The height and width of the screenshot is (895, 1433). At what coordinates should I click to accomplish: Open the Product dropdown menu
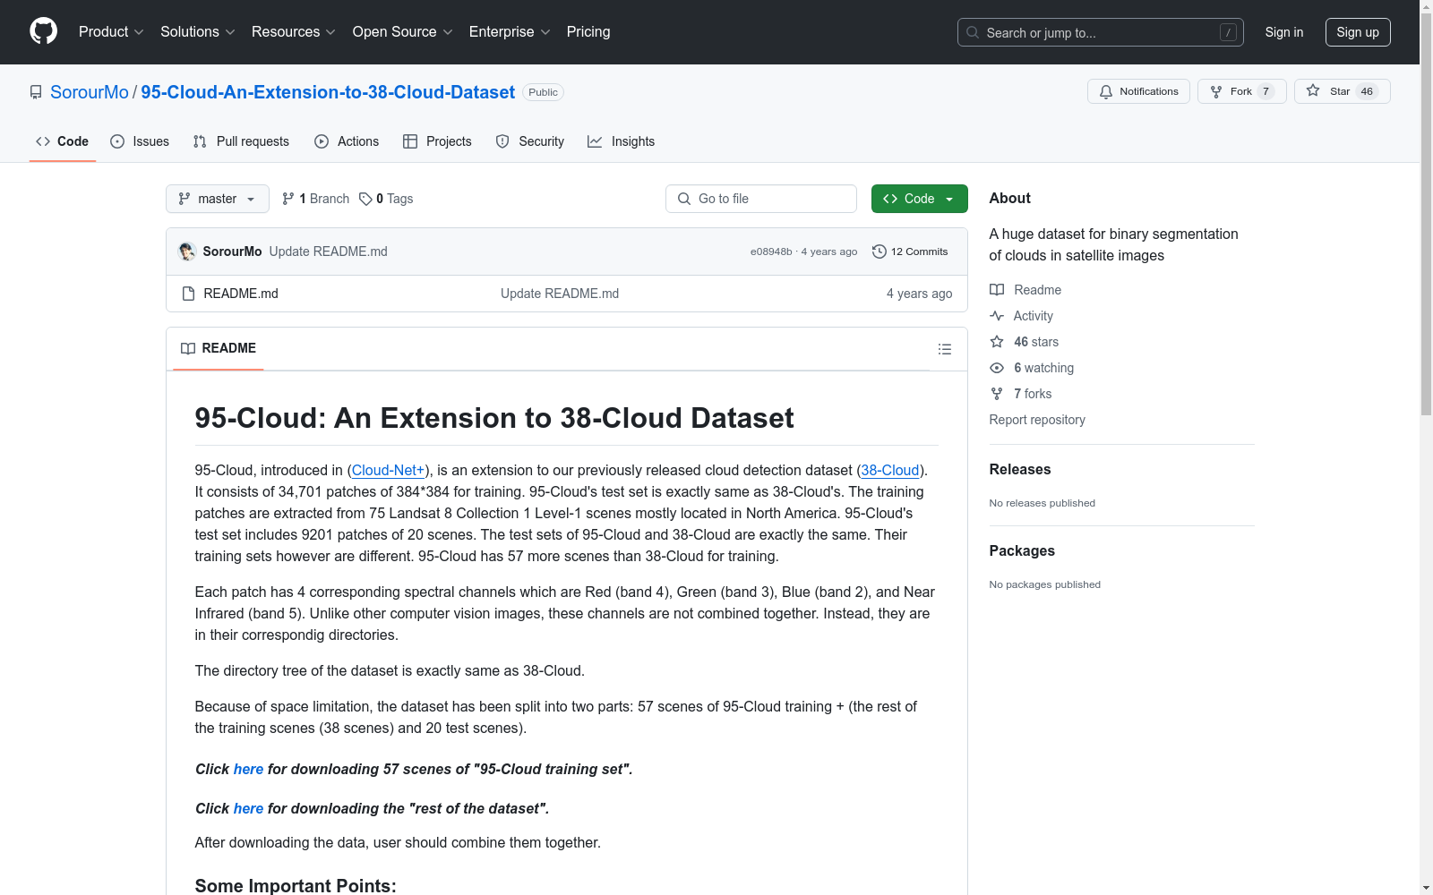click(111, 32)
